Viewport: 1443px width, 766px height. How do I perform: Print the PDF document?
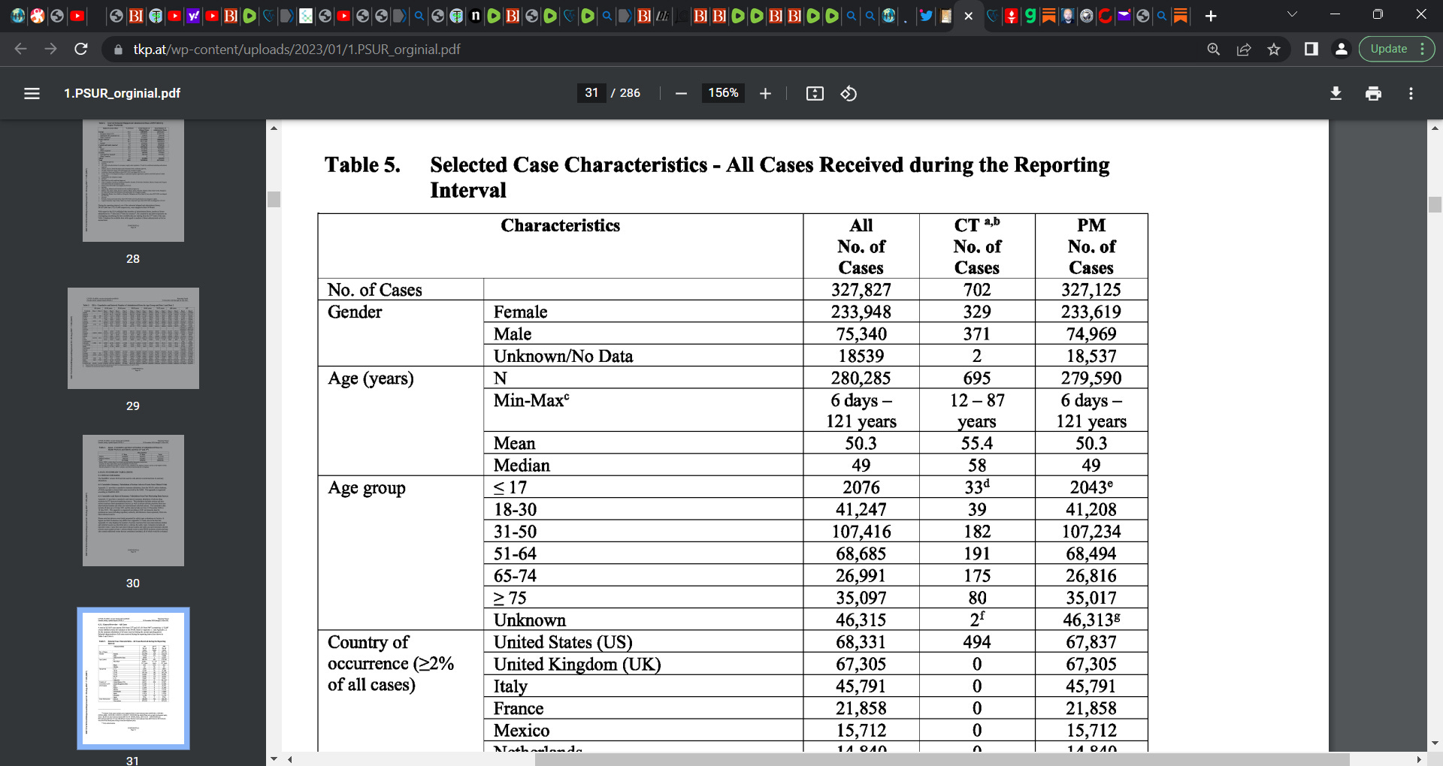[1373, 93]
